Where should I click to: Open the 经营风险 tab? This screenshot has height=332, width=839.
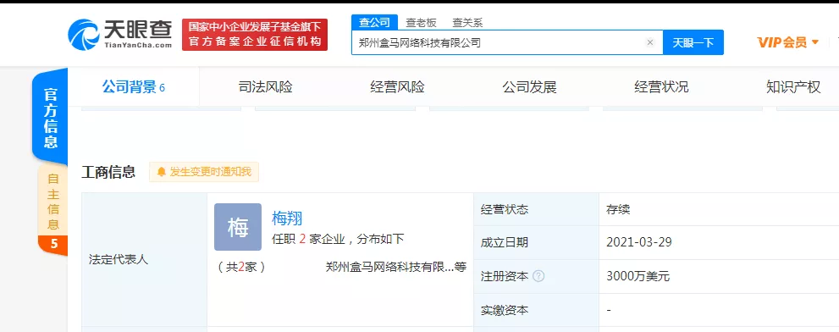click(x=397, y=86)
